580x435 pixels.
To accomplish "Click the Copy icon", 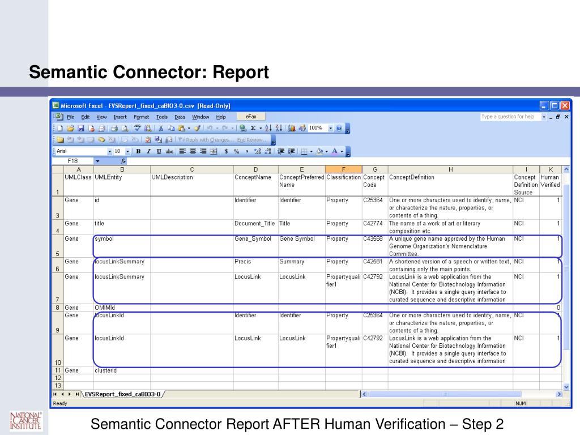I will click(171, 129).
